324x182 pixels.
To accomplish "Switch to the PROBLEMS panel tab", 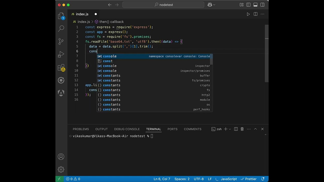I will pyautogui.click(x=81, y=129).
